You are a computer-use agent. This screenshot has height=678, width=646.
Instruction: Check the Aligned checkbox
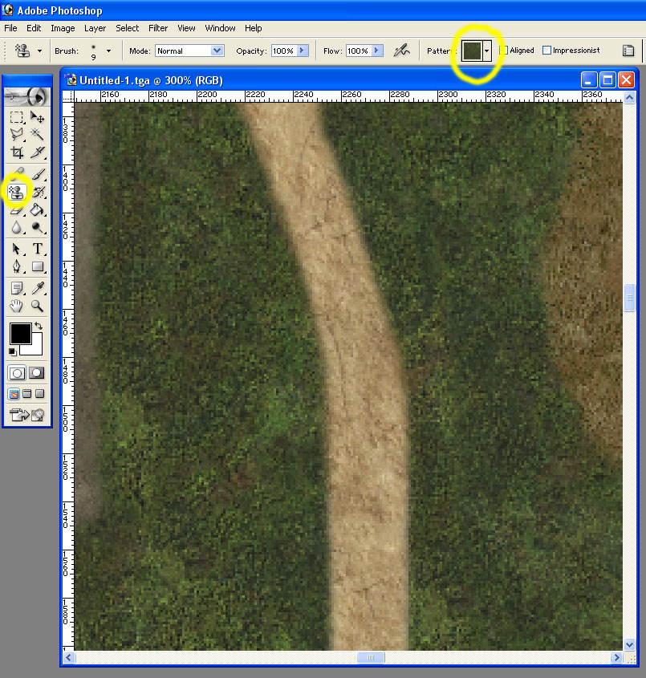tap(503, 51)
